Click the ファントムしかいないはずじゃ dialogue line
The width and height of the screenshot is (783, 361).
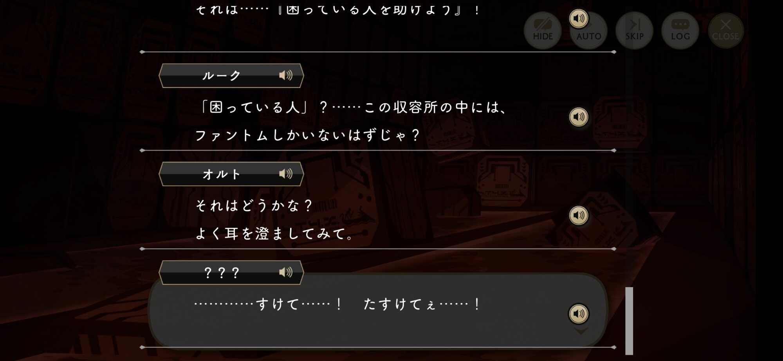click(307, 135)
